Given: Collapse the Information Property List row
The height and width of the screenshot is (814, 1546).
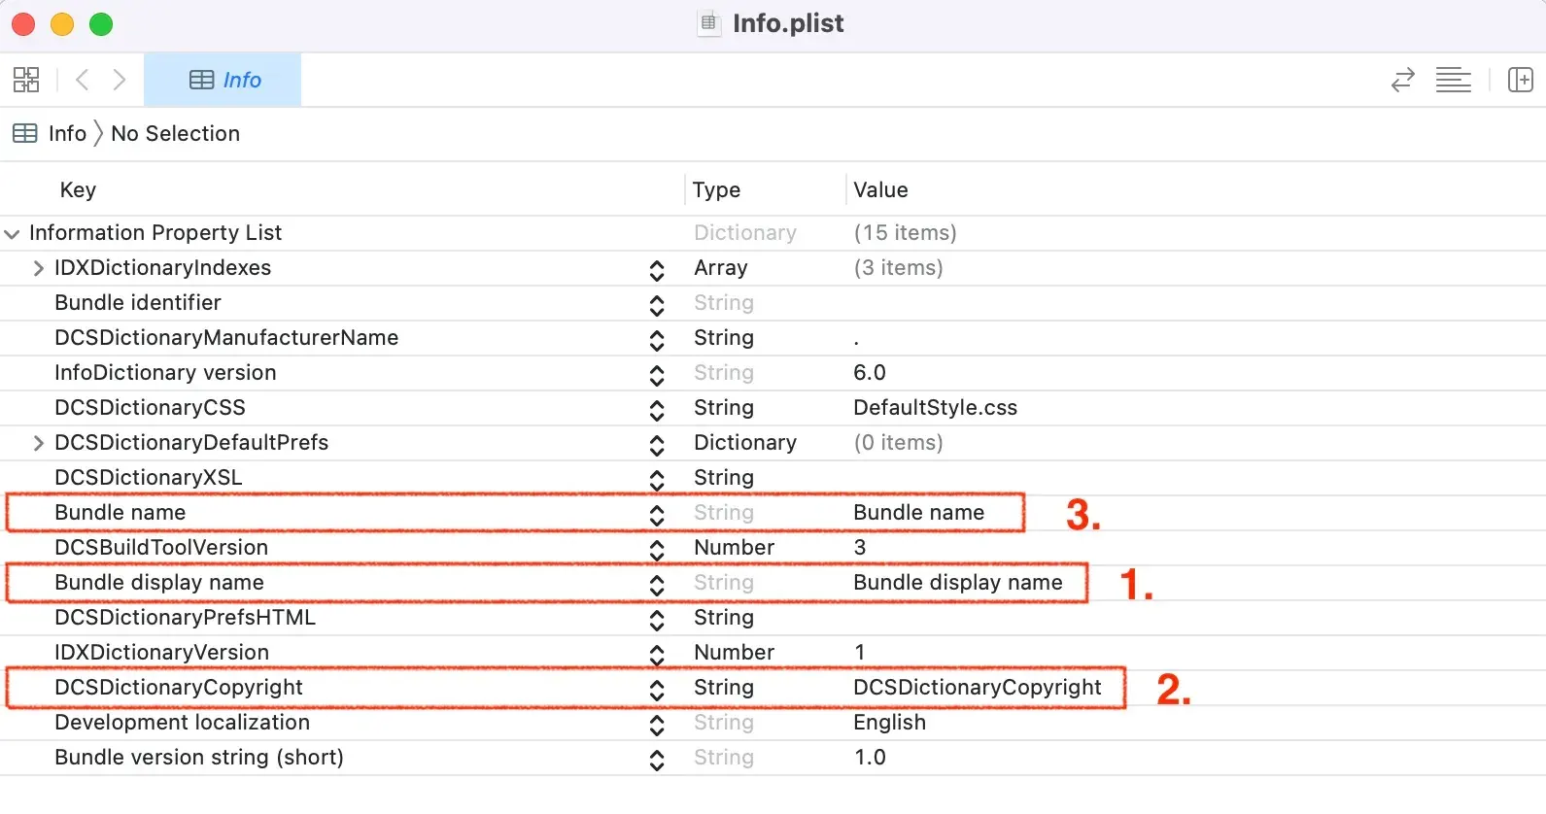Looking at the screenshot, I should [x=12, y=233].
